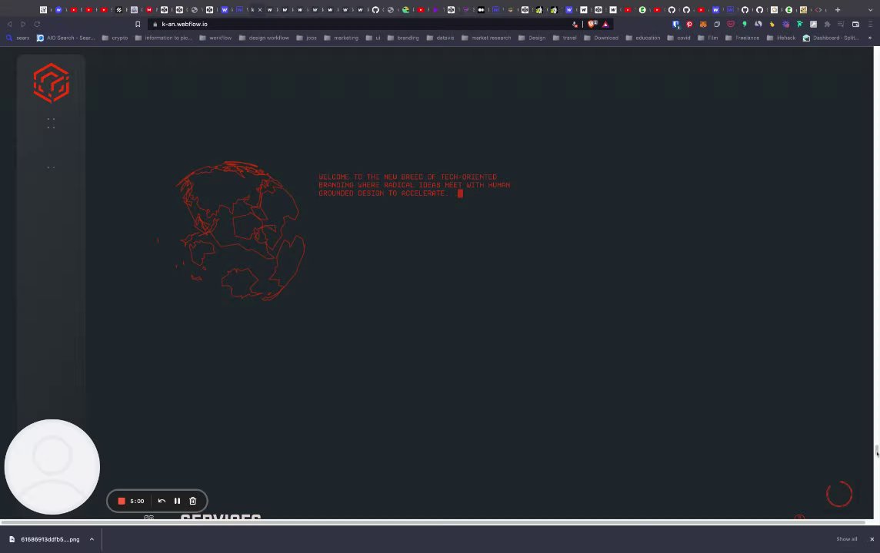Viewport: 880px width, 553px height.
Task: Open the travel bookmarks folder
Action: pos(565,38)
